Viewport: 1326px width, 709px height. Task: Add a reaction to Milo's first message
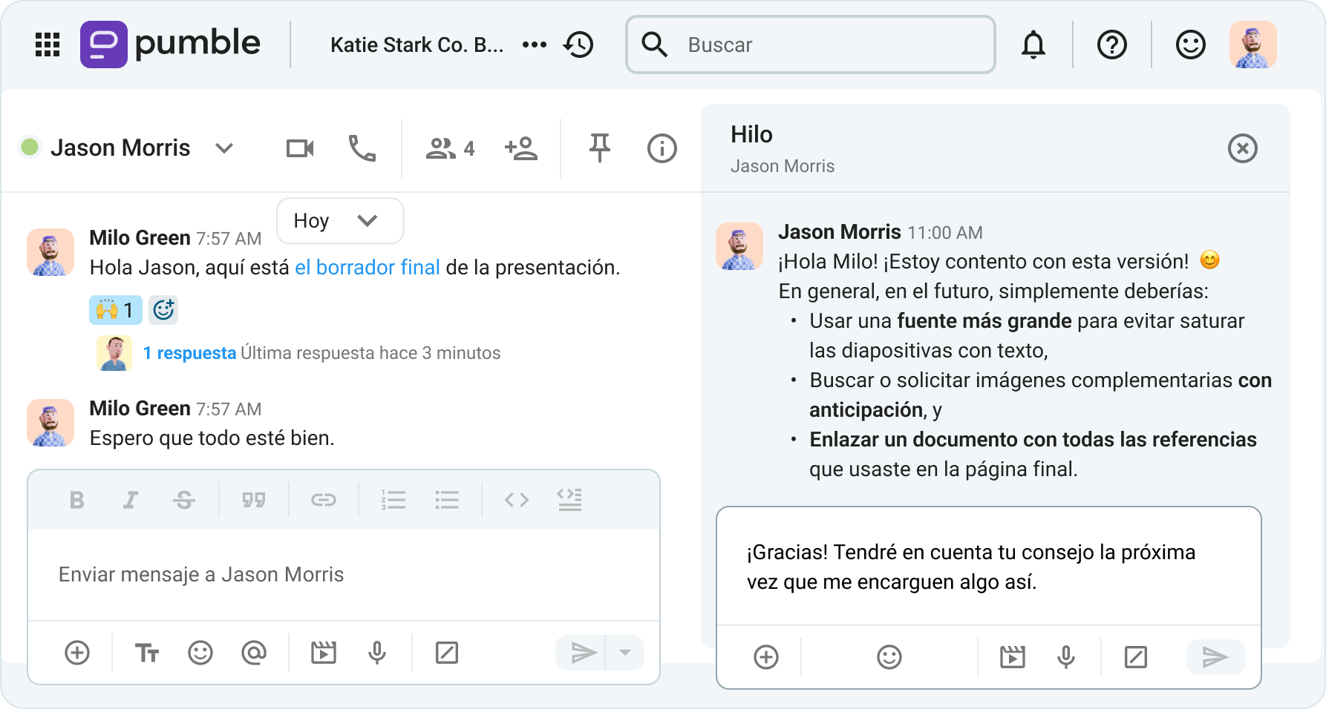(x=163, y=310)
